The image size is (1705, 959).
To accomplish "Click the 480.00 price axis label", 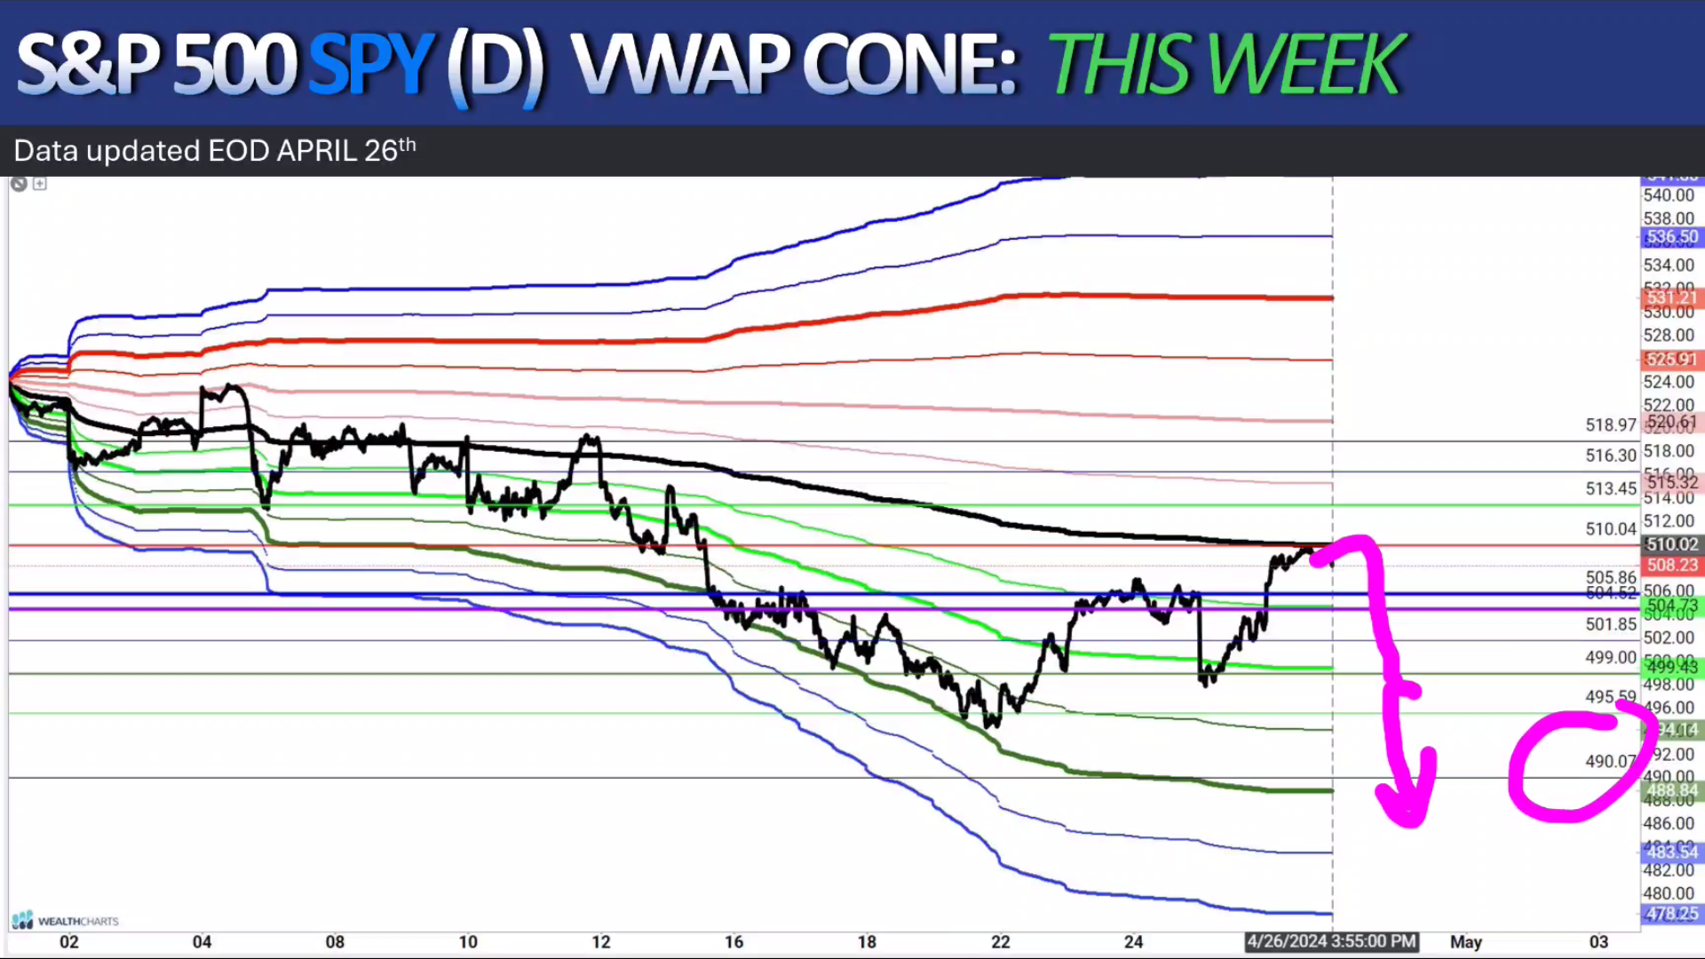I will [x=1669, y=893].
